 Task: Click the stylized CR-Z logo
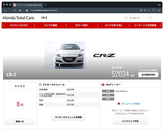tap(104, 56)
